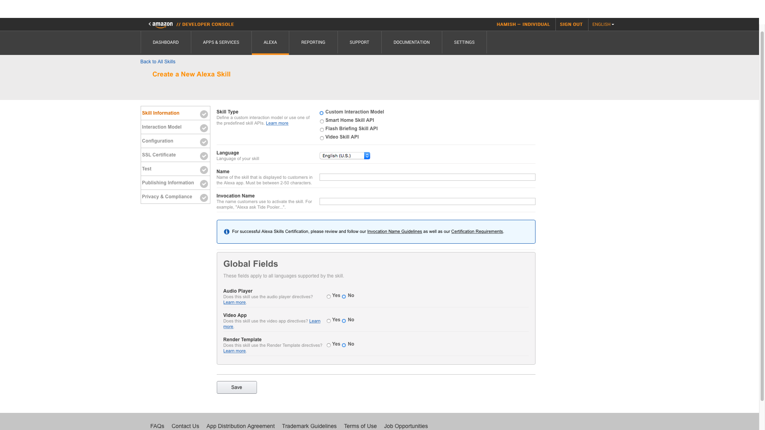Click the checkmark icon beside Test
This screenshot has height=430, width=765.
click(204, 170)
